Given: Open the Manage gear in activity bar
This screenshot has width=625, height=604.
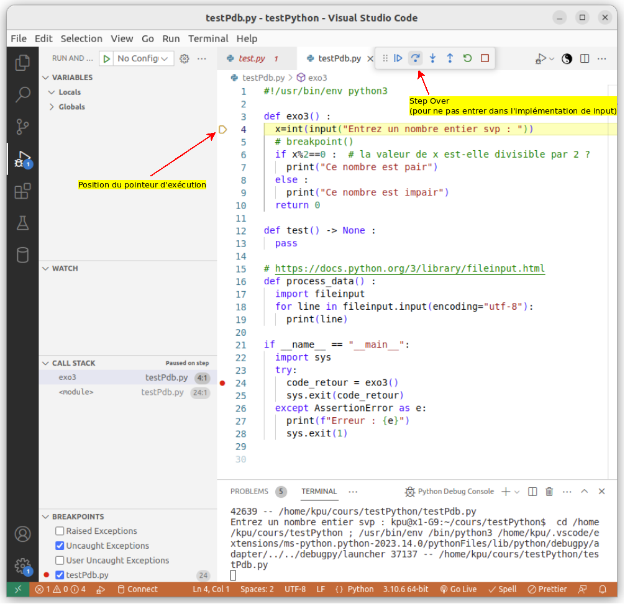Looking at the screenshot, I should tap(22, 566).
